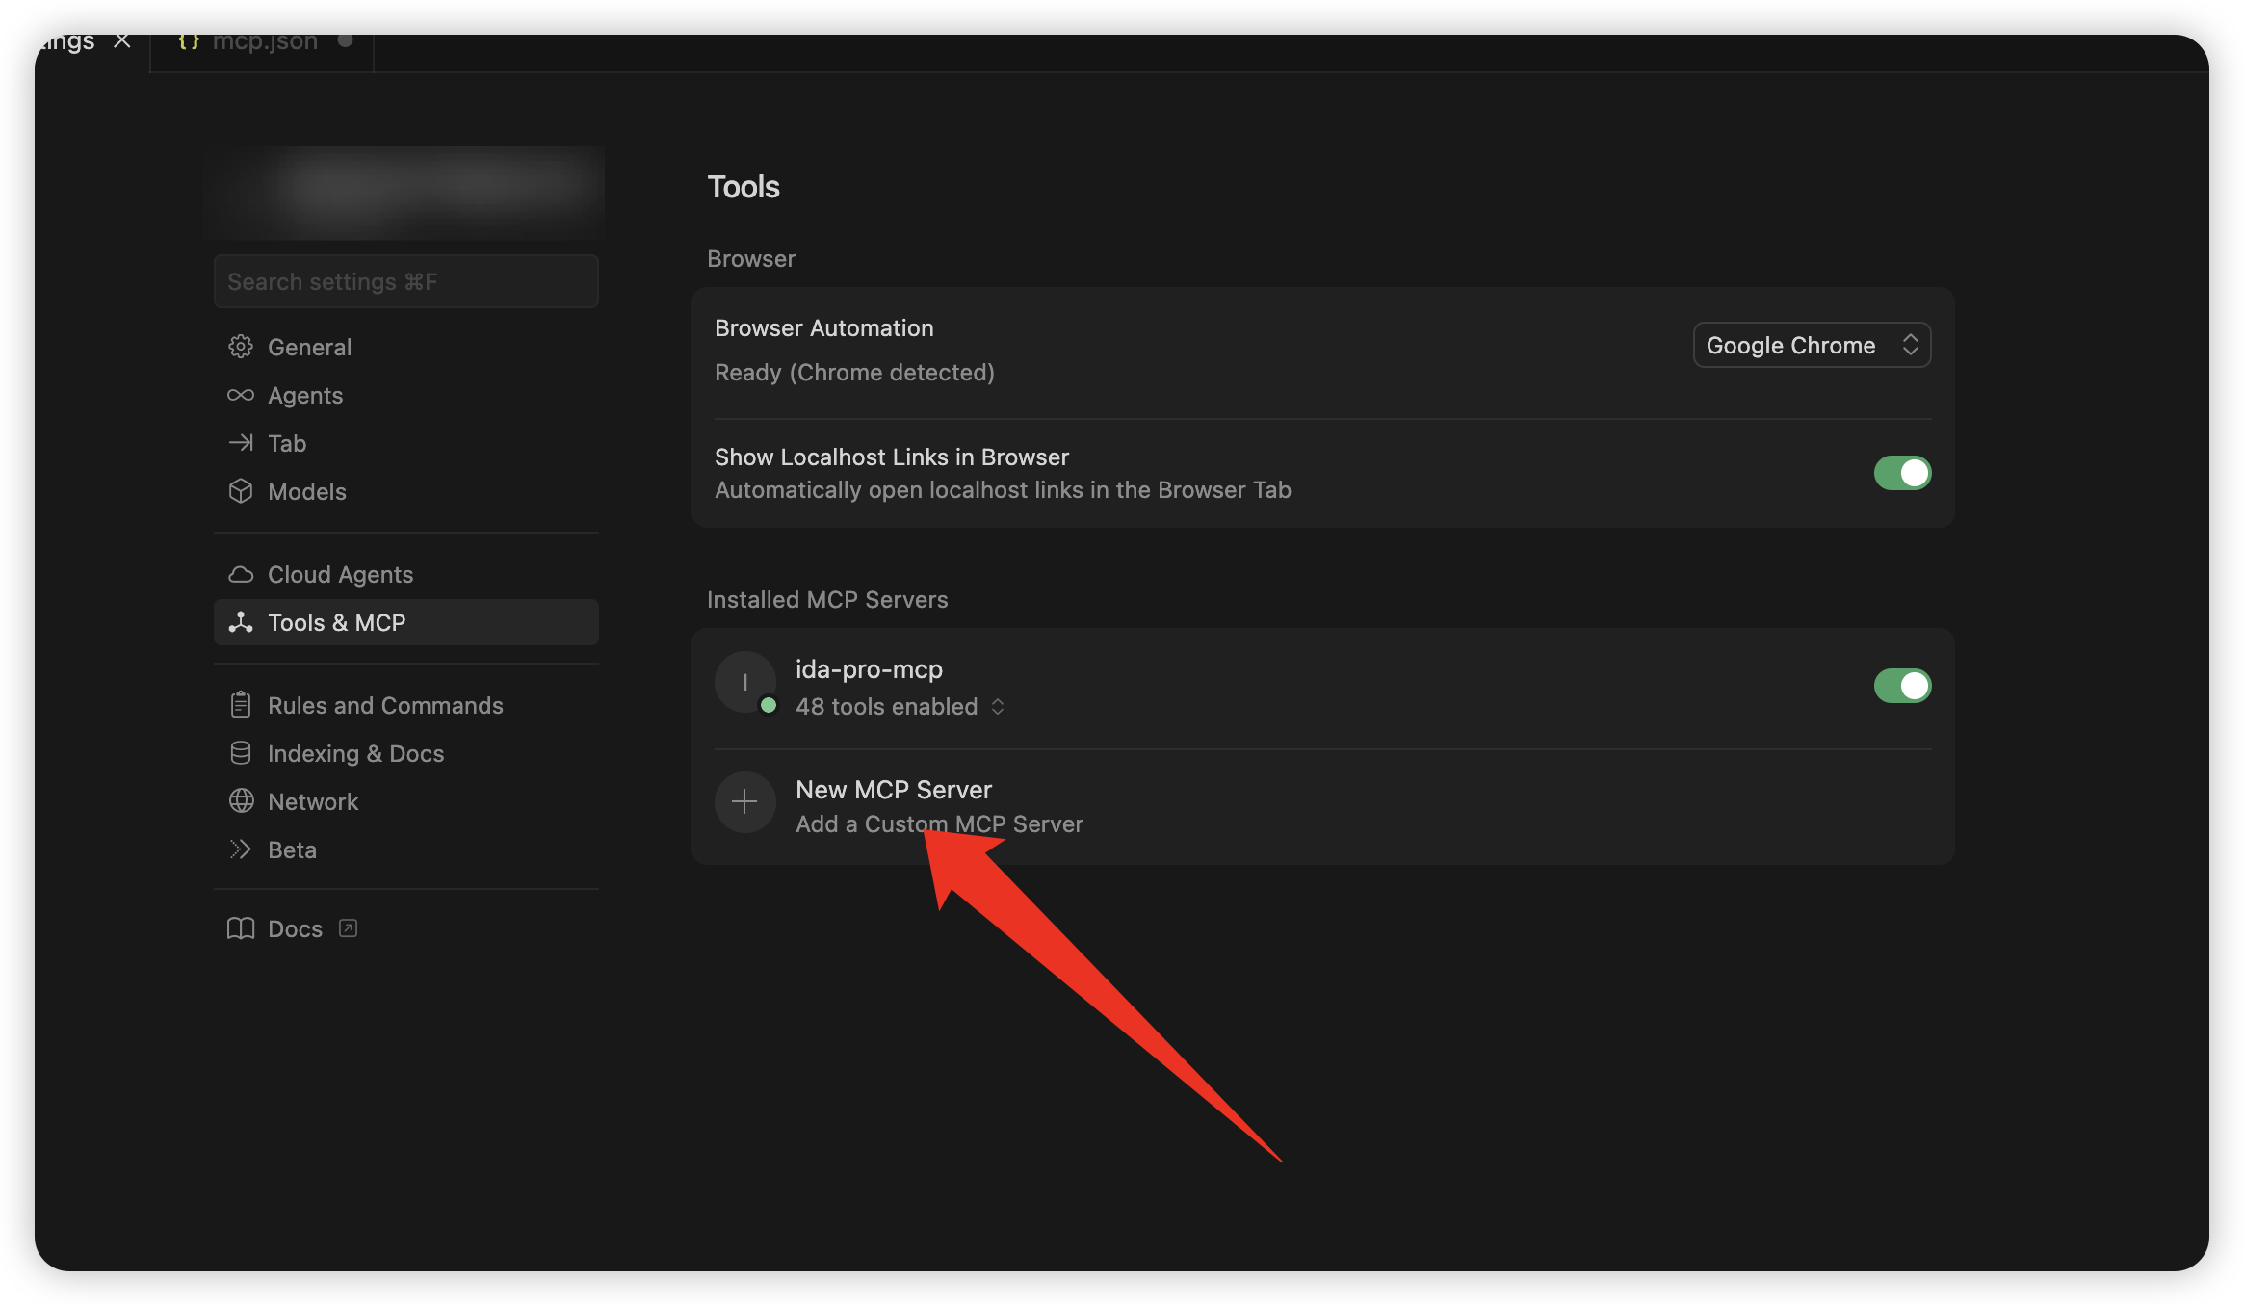Switch to the mcp.json tab
The width and height of the screenshot is (2244, 1306).
point(264,41)
